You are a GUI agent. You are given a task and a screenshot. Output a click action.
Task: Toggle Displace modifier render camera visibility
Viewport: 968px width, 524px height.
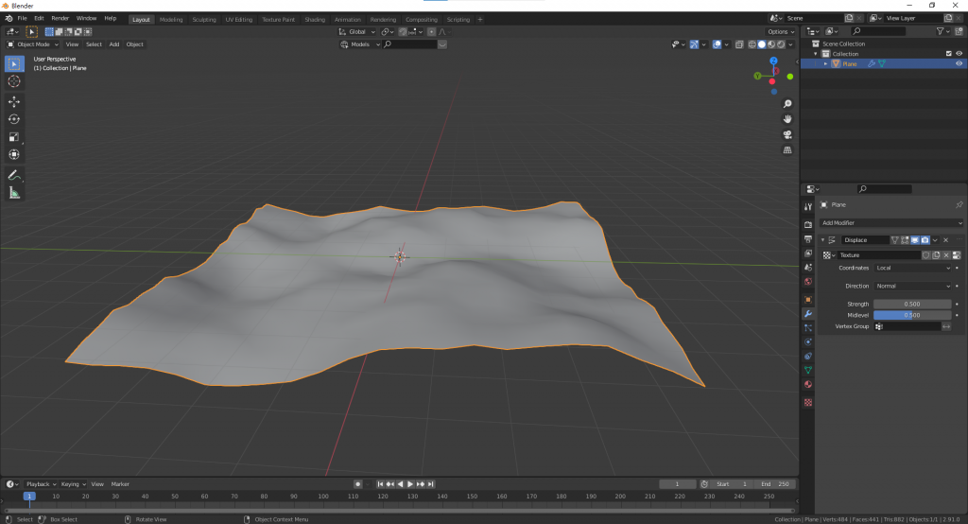click(x=925, y=240)
